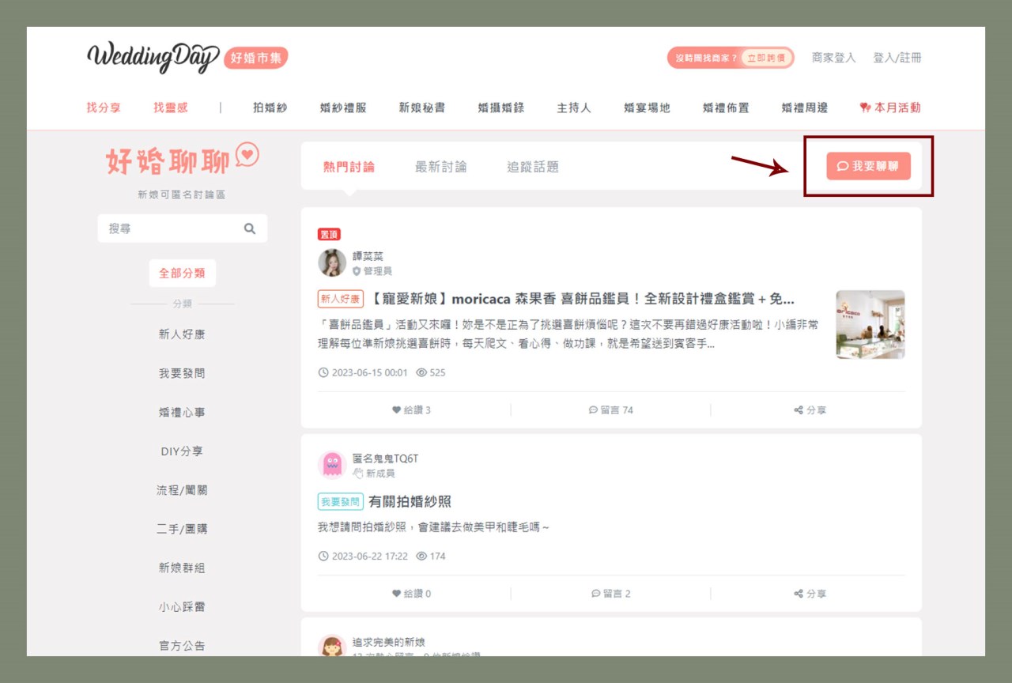Select 婚禮心事 category in sidebar
The image size is (1012, 683).
point(182,412)
